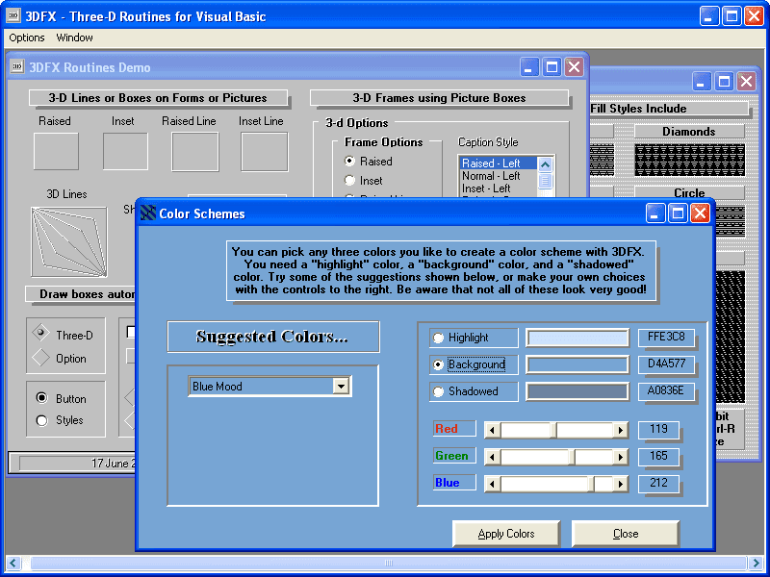Click the Green slider thumb
The width and height of the screenshot is (770, 577).
tap(572, 457)
